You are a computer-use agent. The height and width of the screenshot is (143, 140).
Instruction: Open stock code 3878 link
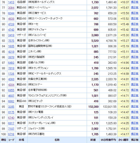click(11, 57)
